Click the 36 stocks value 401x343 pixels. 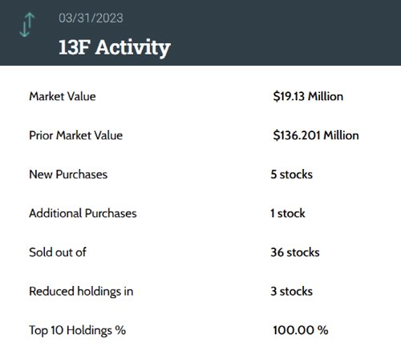[295, 252]
